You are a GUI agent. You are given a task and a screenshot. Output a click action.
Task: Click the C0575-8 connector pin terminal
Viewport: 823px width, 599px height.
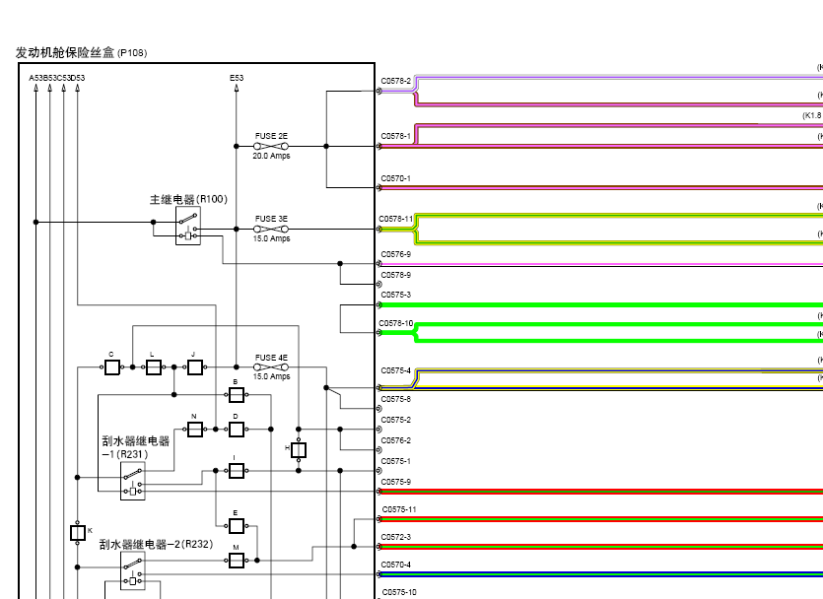[378, 409]
